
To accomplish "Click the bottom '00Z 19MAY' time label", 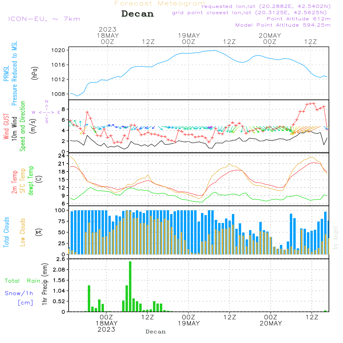I will (189, 320).
